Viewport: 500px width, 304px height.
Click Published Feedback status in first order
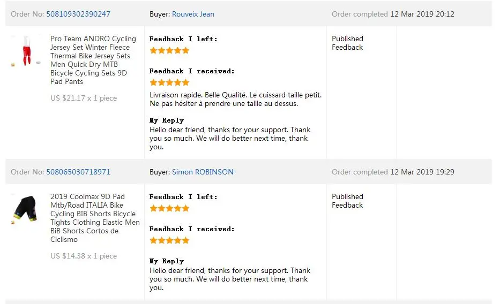[x=347, y=43]
